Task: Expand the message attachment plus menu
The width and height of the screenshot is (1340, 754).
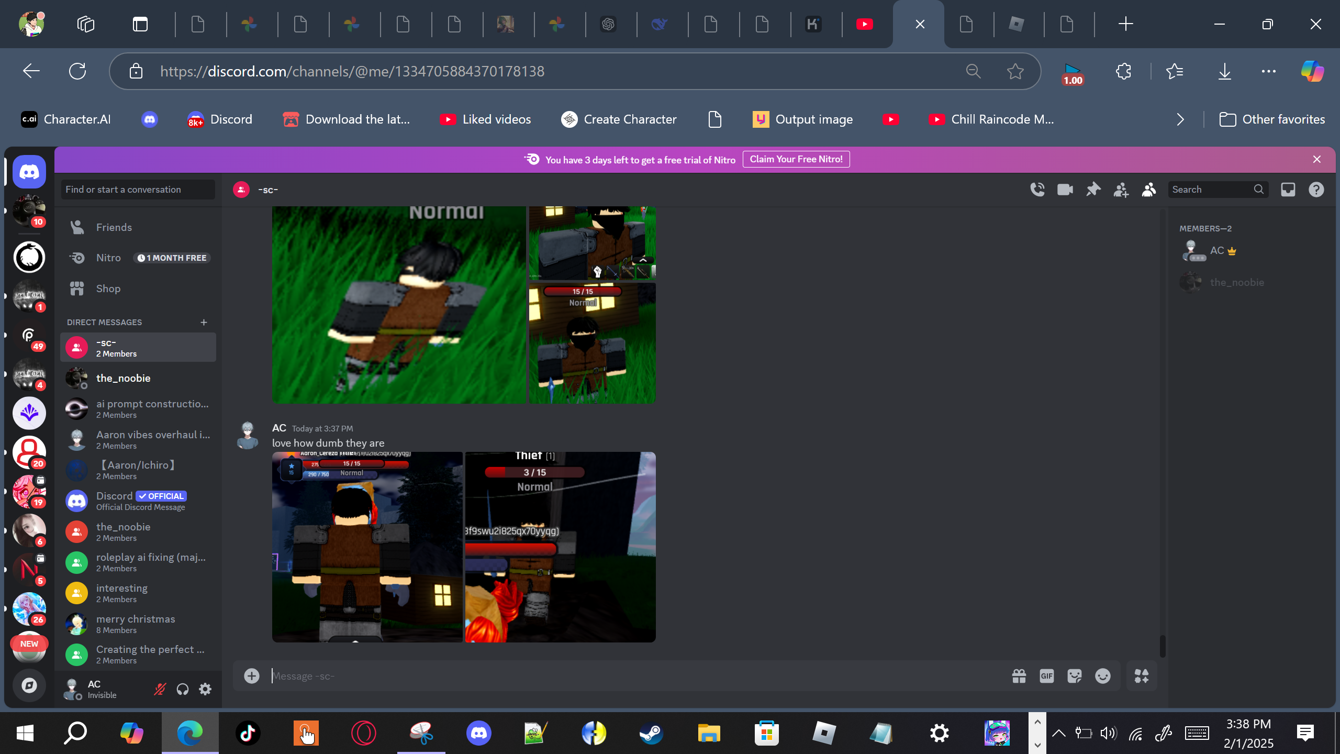Action: 252,676
